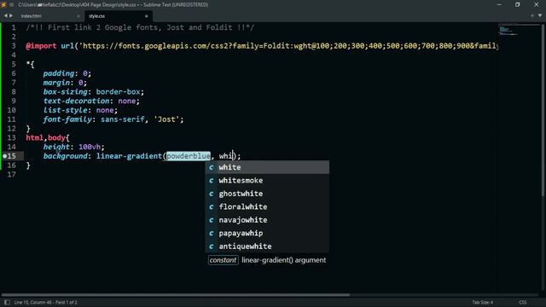Add a new tab with plus icon
The image size is (546, 307).
coord(532,15)
